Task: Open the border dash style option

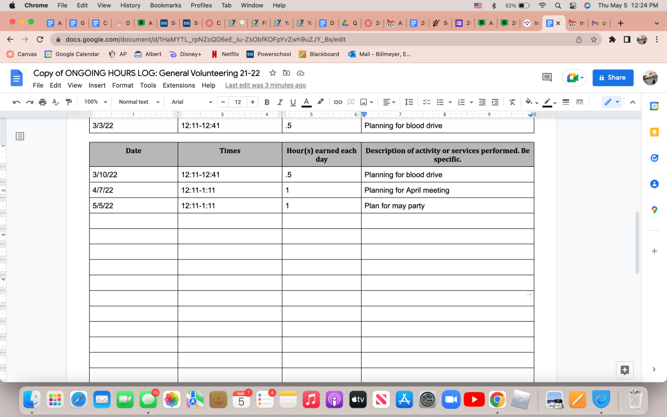Action: point(579,102)
